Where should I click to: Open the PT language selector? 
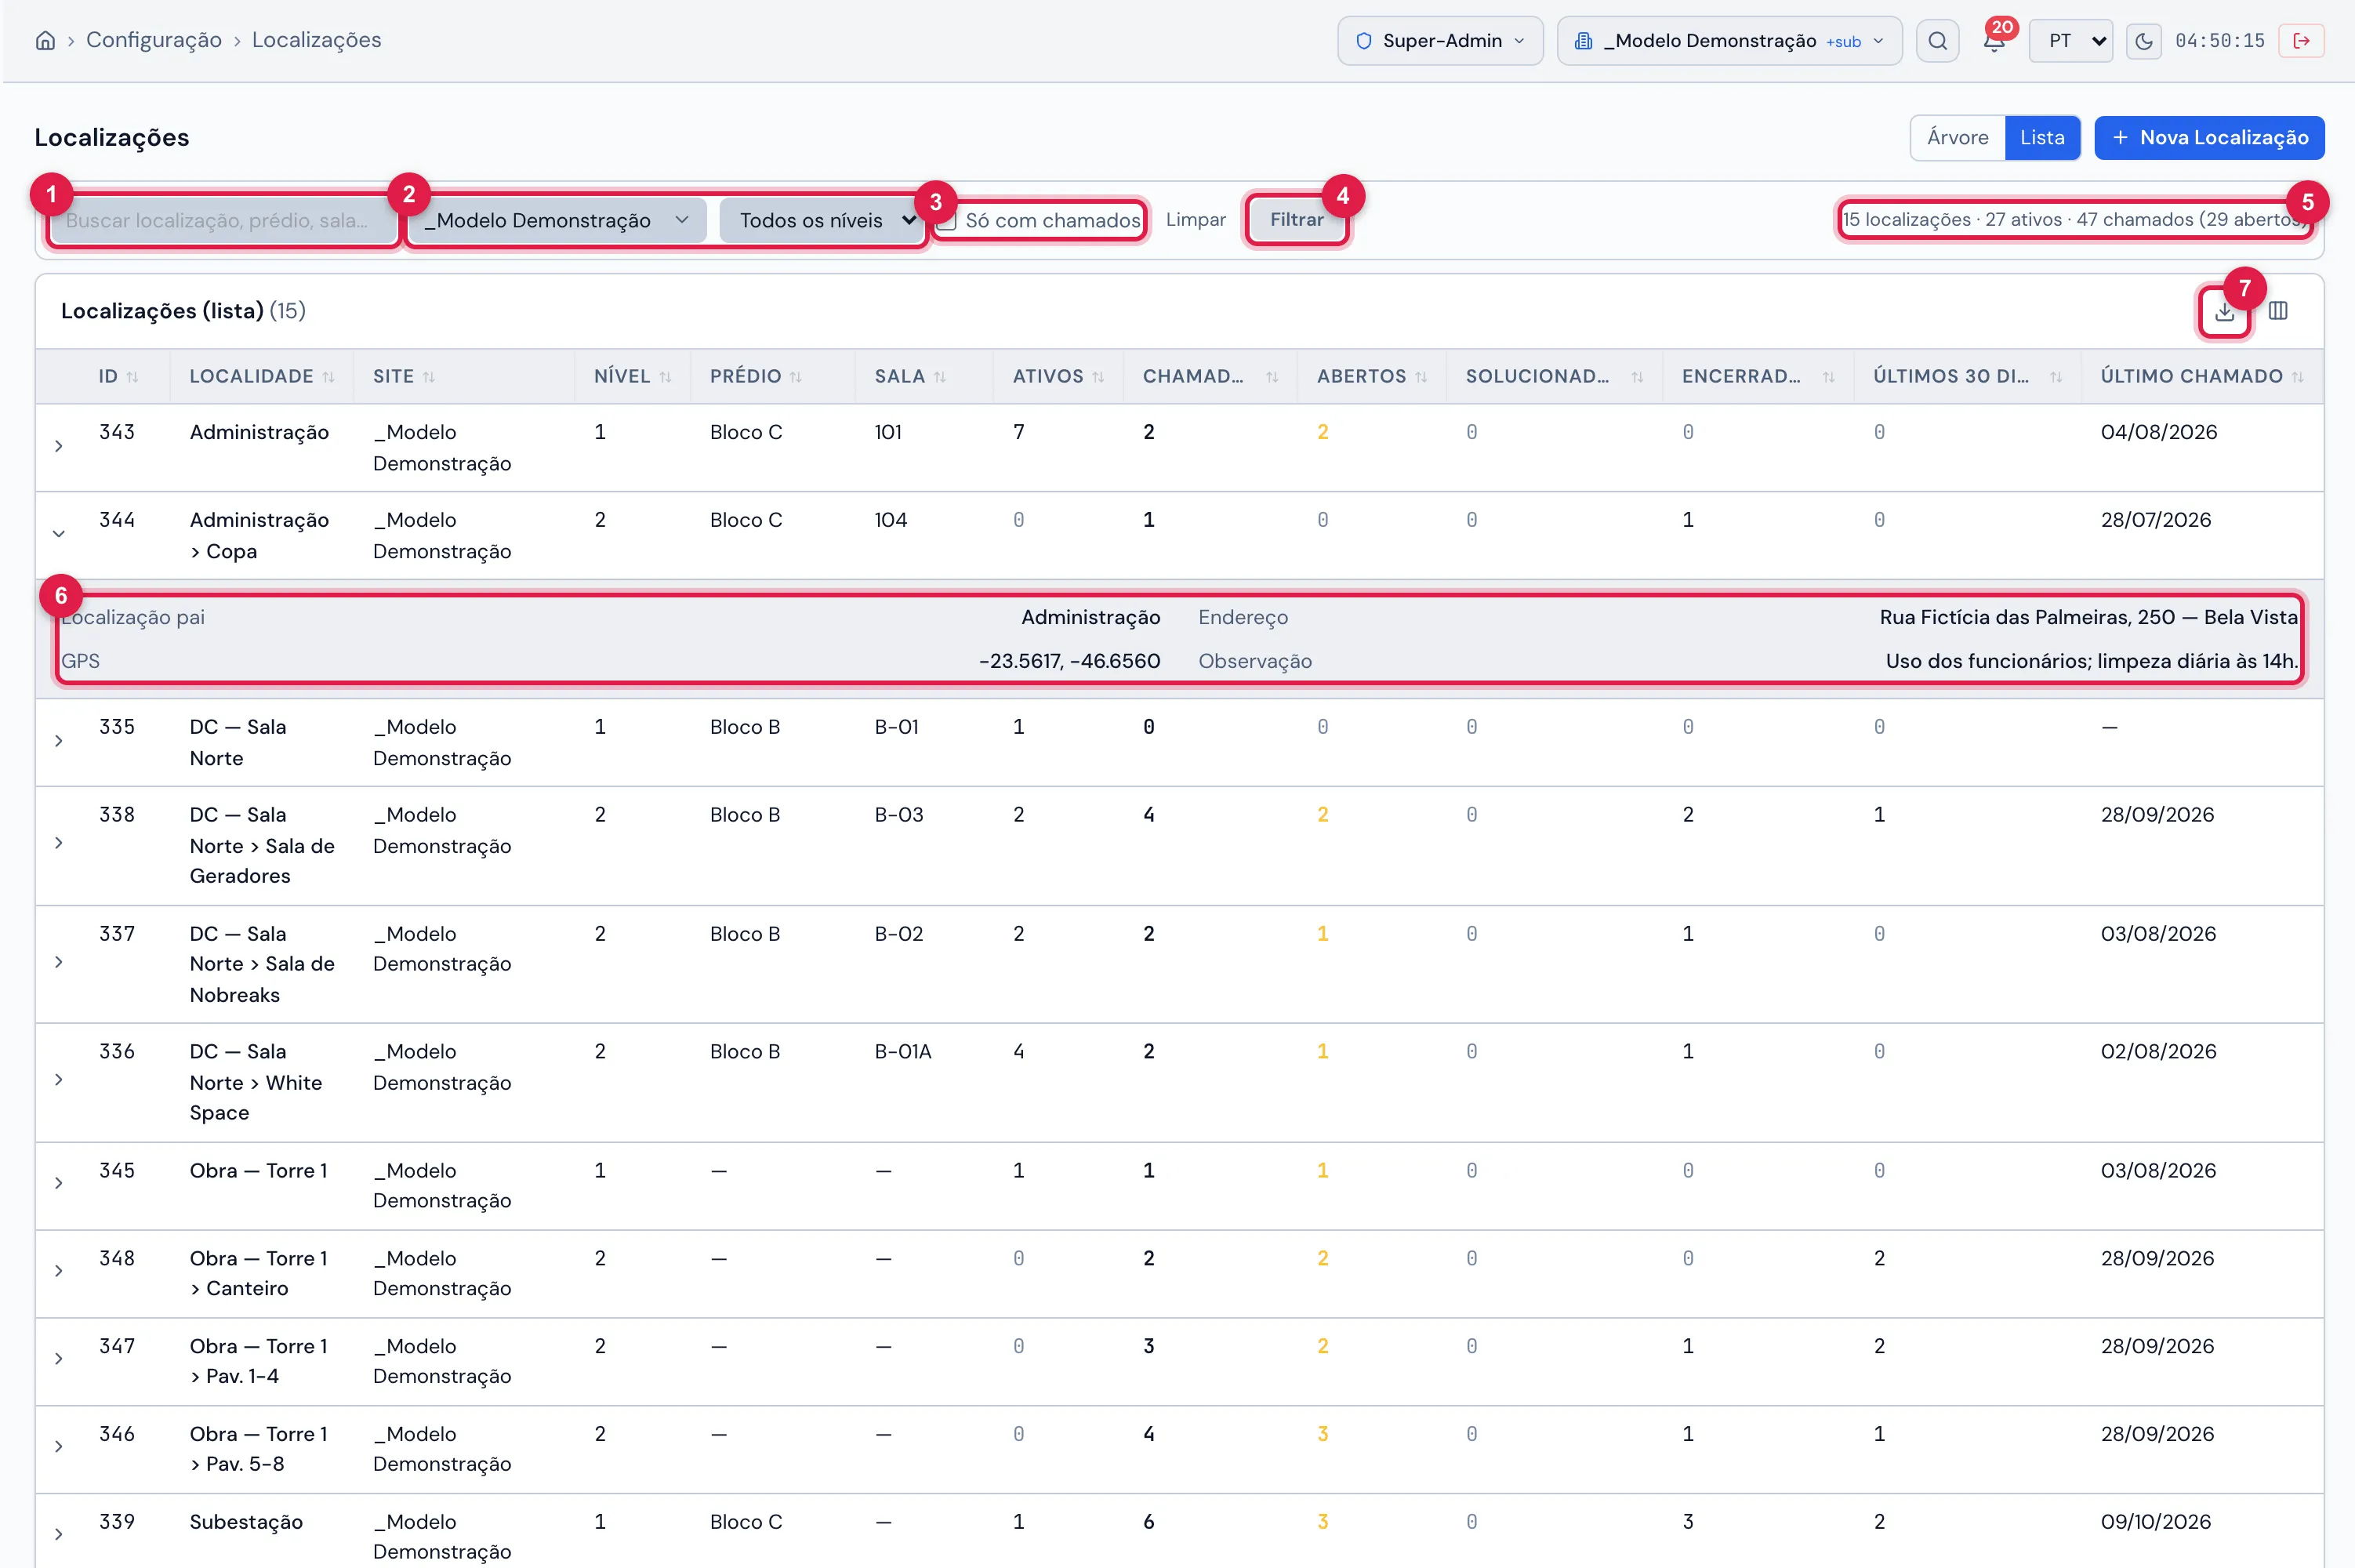2070,41
